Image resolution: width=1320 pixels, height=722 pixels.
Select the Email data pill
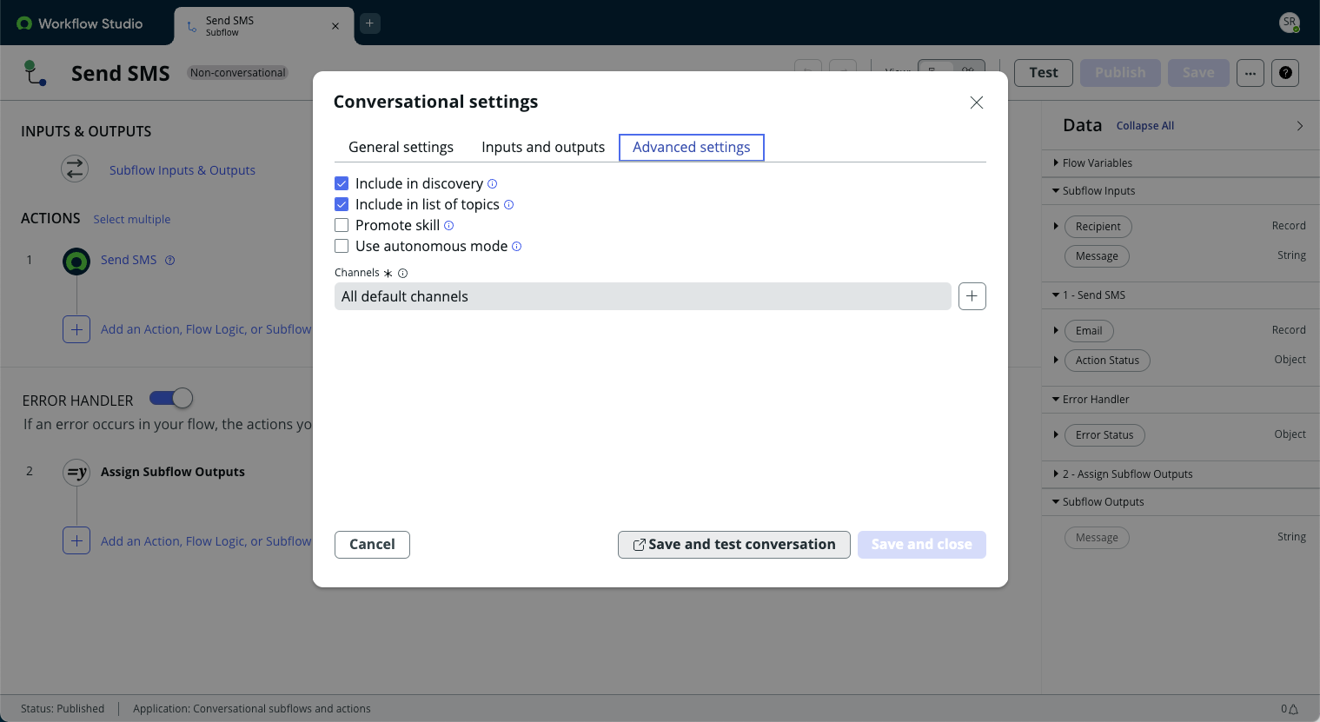click(1089, 331)
